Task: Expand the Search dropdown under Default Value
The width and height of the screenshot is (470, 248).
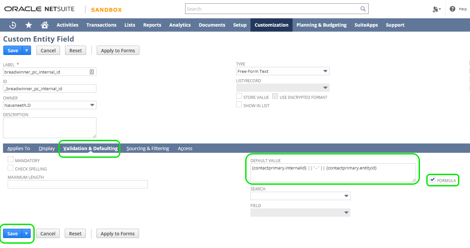Action: [300, 196]
